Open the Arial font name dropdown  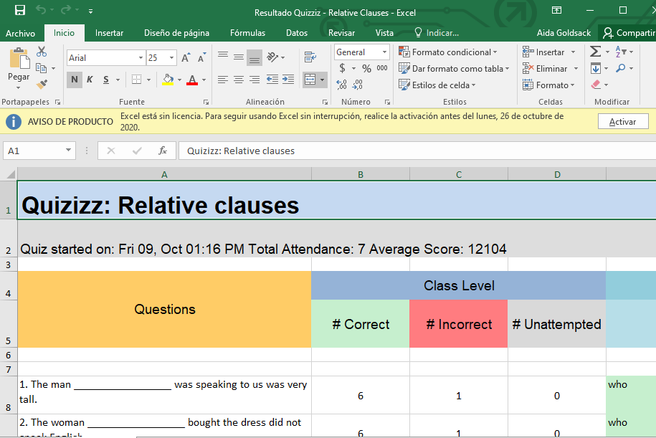[141, 58]
